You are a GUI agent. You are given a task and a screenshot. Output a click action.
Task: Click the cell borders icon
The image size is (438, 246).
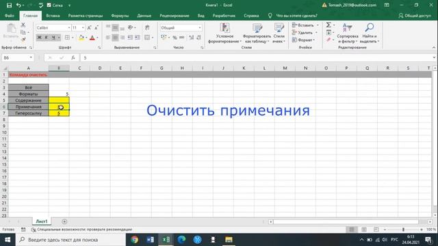tap(67, 38)
